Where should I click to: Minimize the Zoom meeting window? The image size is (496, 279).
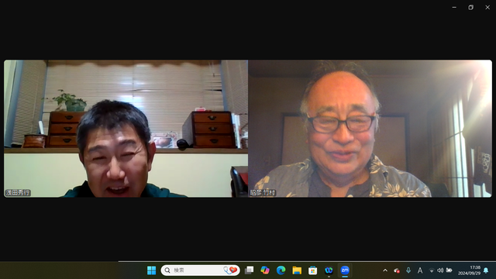(x=454, y=7)
